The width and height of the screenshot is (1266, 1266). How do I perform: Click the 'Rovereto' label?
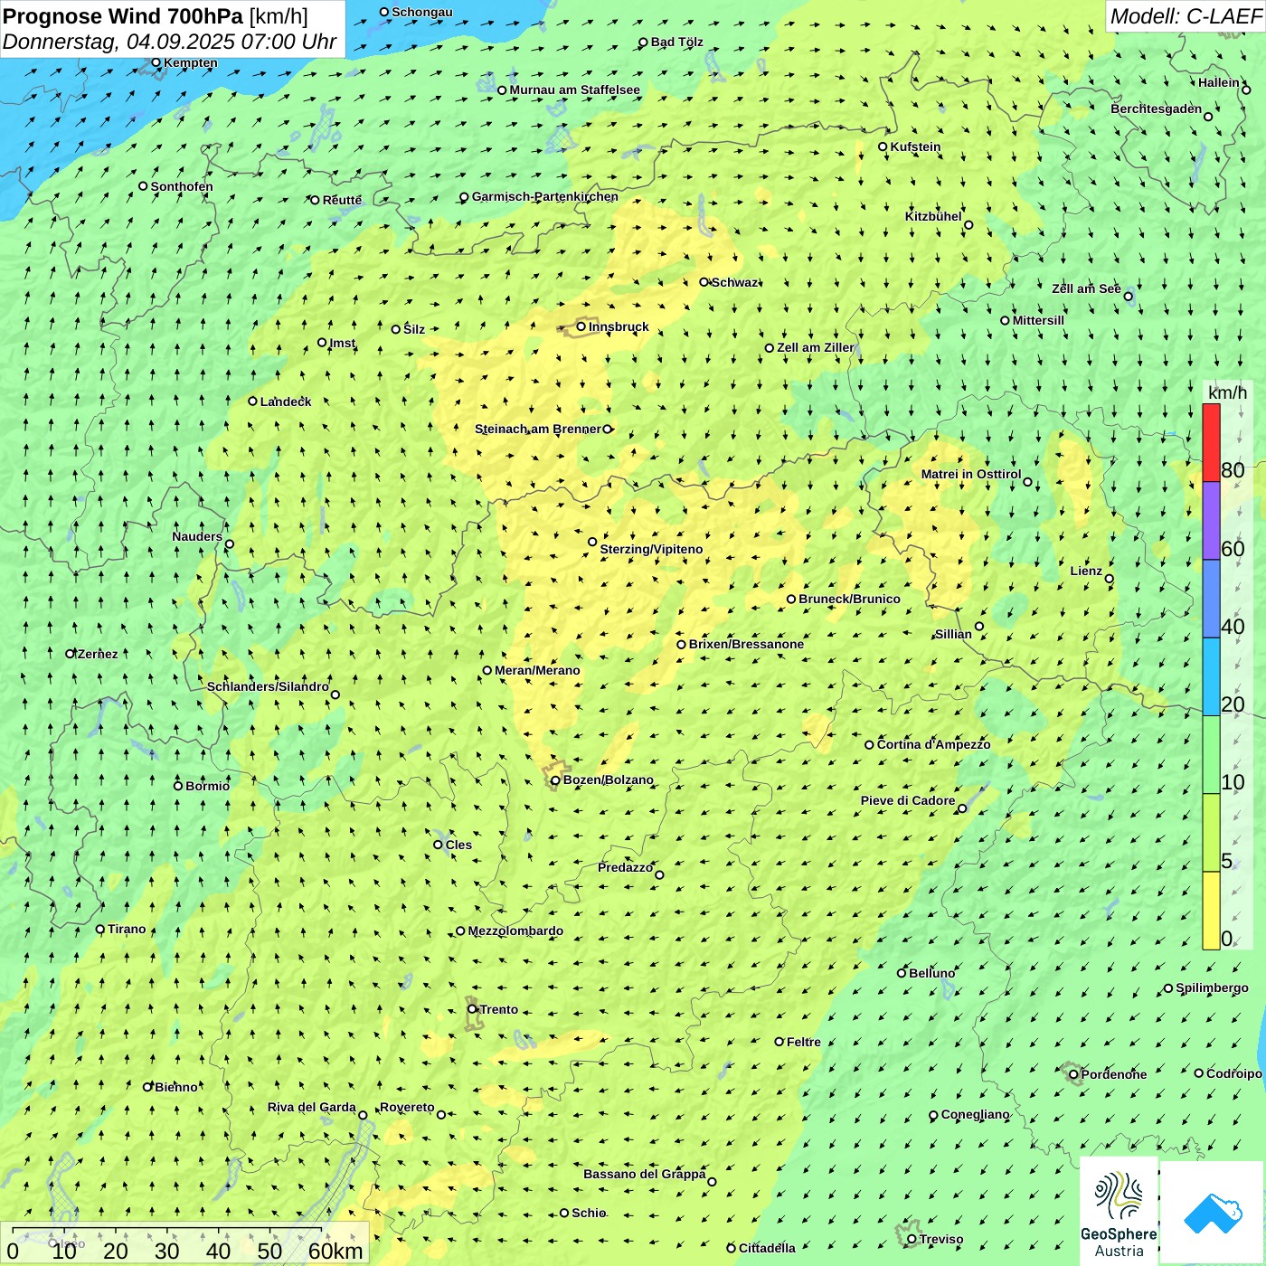point(407,1107)
